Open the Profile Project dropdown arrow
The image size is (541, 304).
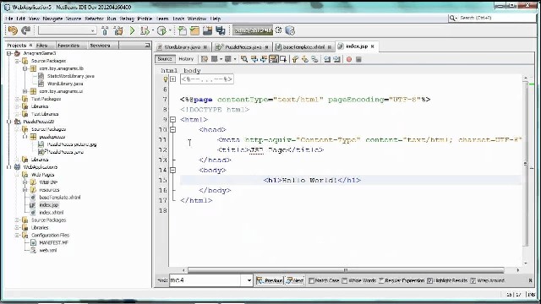click(170, 30)
